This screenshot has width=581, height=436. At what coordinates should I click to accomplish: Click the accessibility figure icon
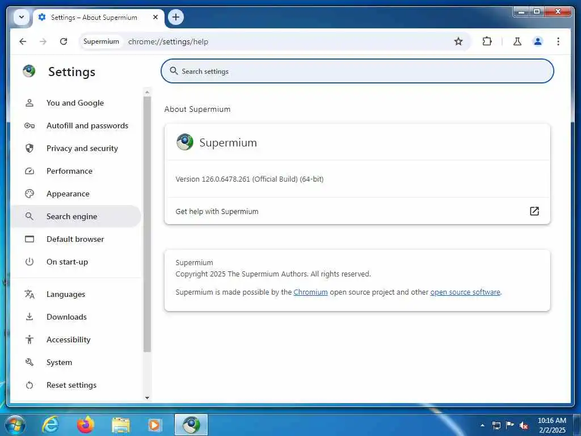30,339
